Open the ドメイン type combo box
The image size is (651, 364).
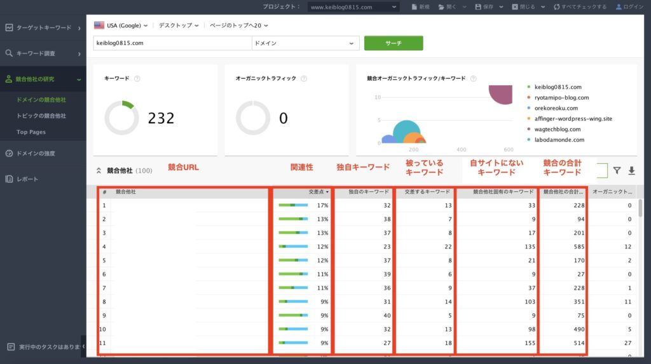point(305,43)
